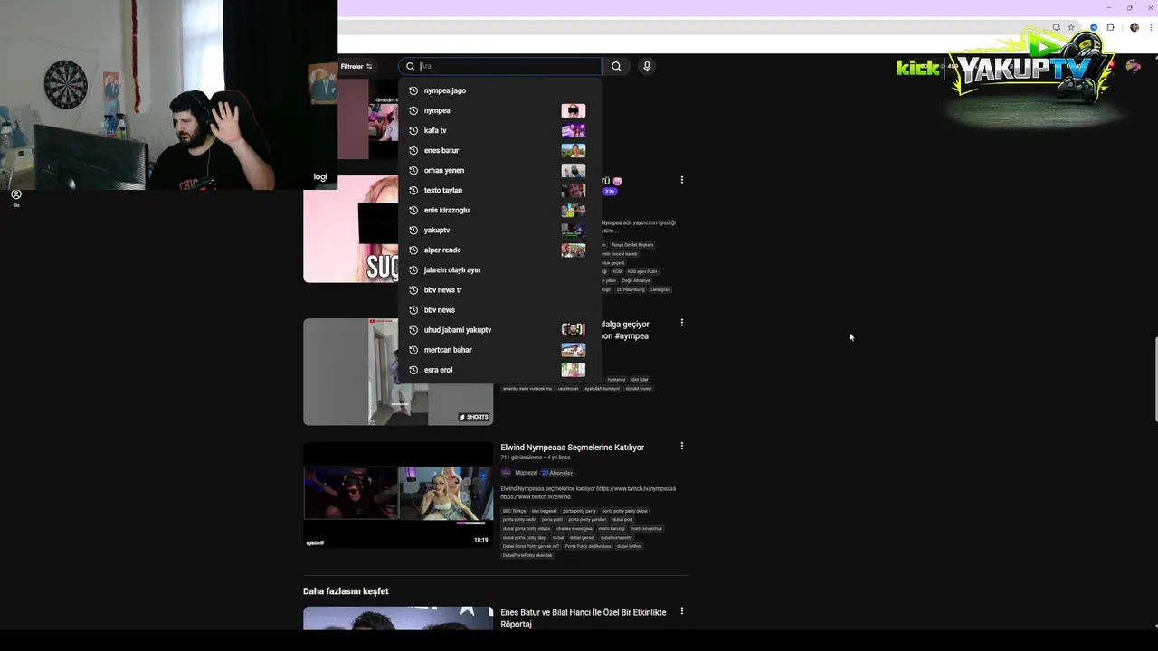Choose the 'jahrein olaylı ayın' suggestion
Image resolution: width=1158 pixels, height=651 pixels.
pos(499,269)
